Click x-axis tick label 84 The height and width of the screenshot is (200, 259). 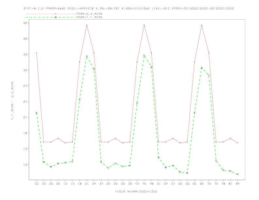pos(238,184)
